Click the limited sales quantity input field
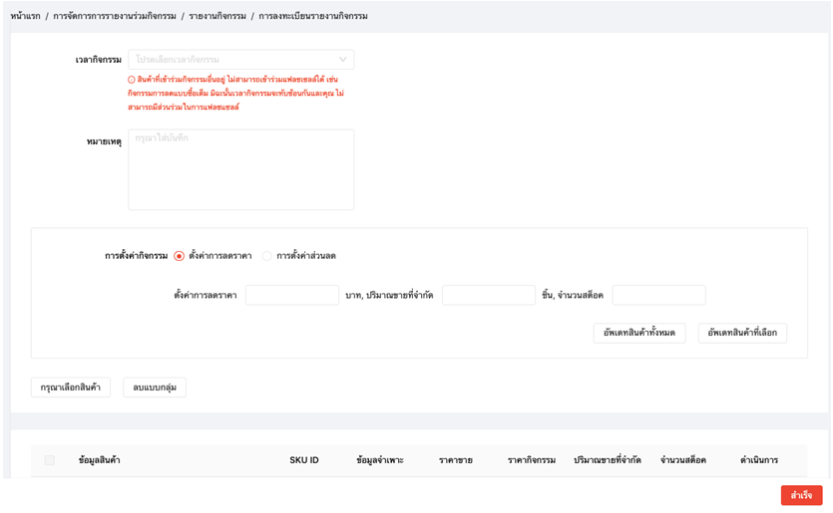 tap(488, 295)
